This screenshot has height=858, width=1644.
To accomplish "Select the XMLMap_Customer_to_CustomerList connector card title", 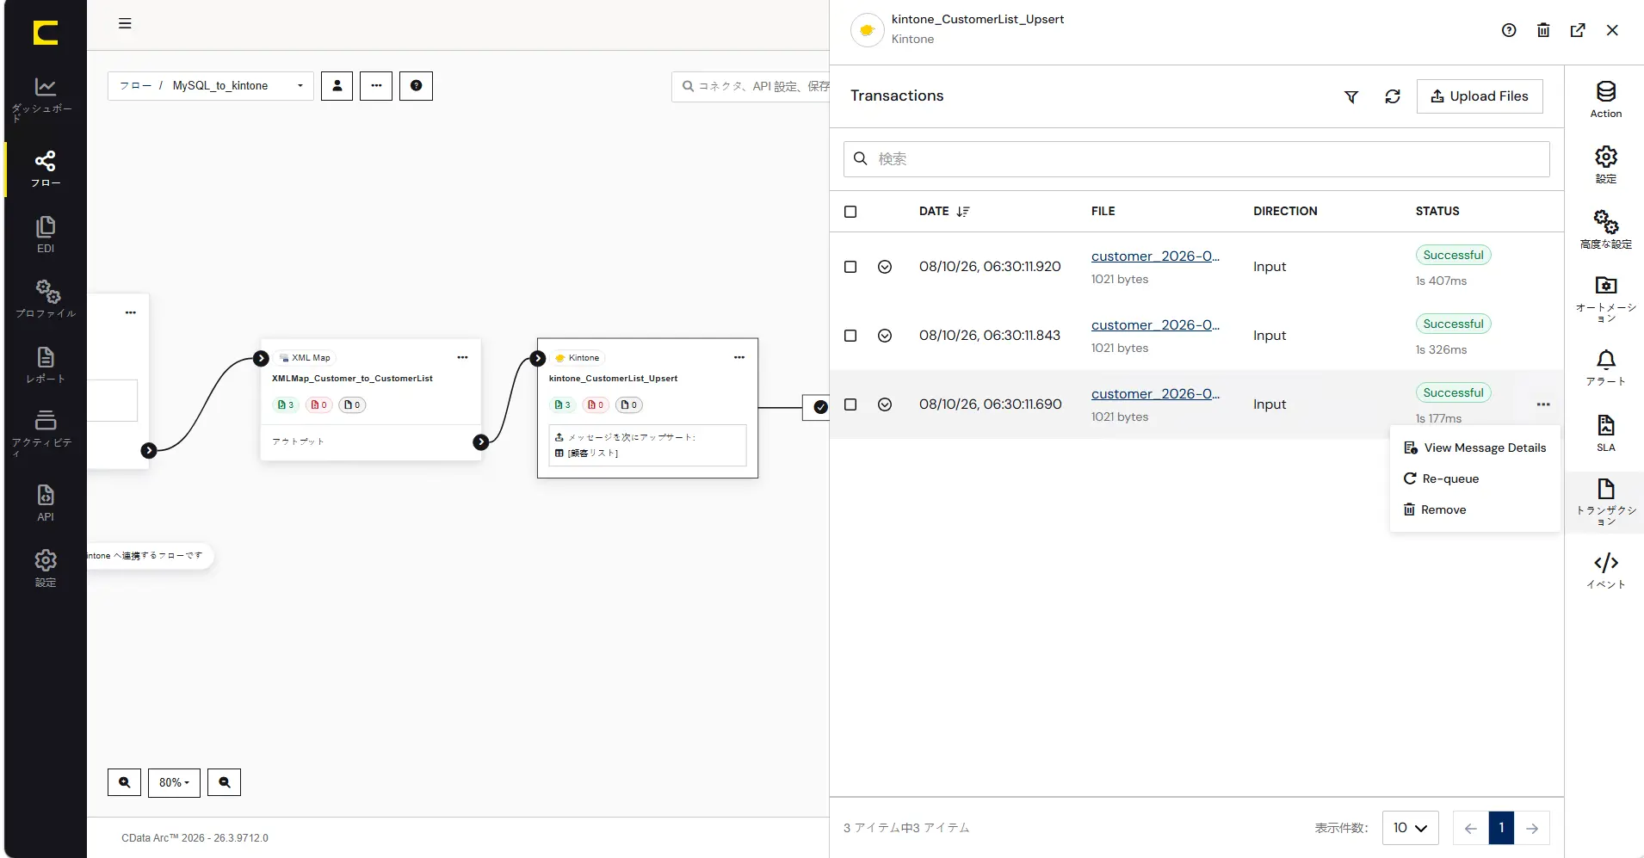I will tap(352, 379).
